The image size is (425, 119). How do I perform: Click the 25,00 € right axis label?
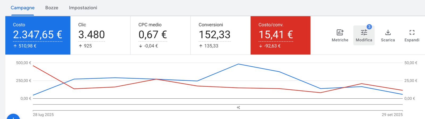click(411, 81)
